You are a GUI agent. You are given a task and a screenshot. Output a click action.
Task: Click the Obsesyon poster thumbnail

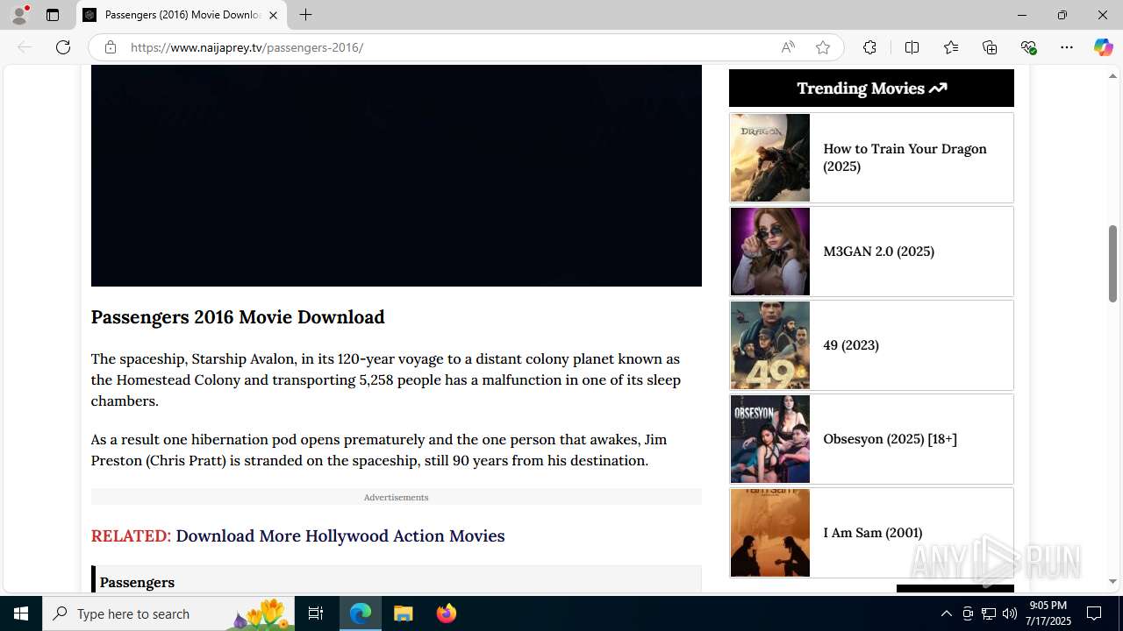pos(770,439)
